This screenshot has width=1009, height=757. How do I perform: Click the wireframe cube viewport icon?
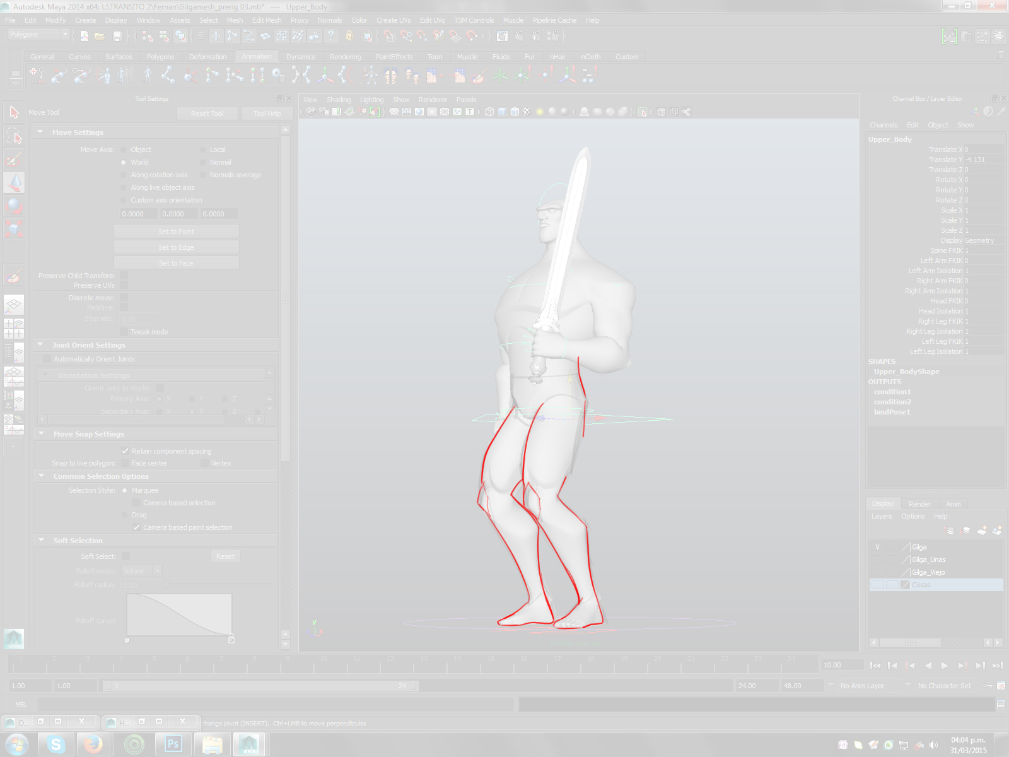tap(489, 112)
